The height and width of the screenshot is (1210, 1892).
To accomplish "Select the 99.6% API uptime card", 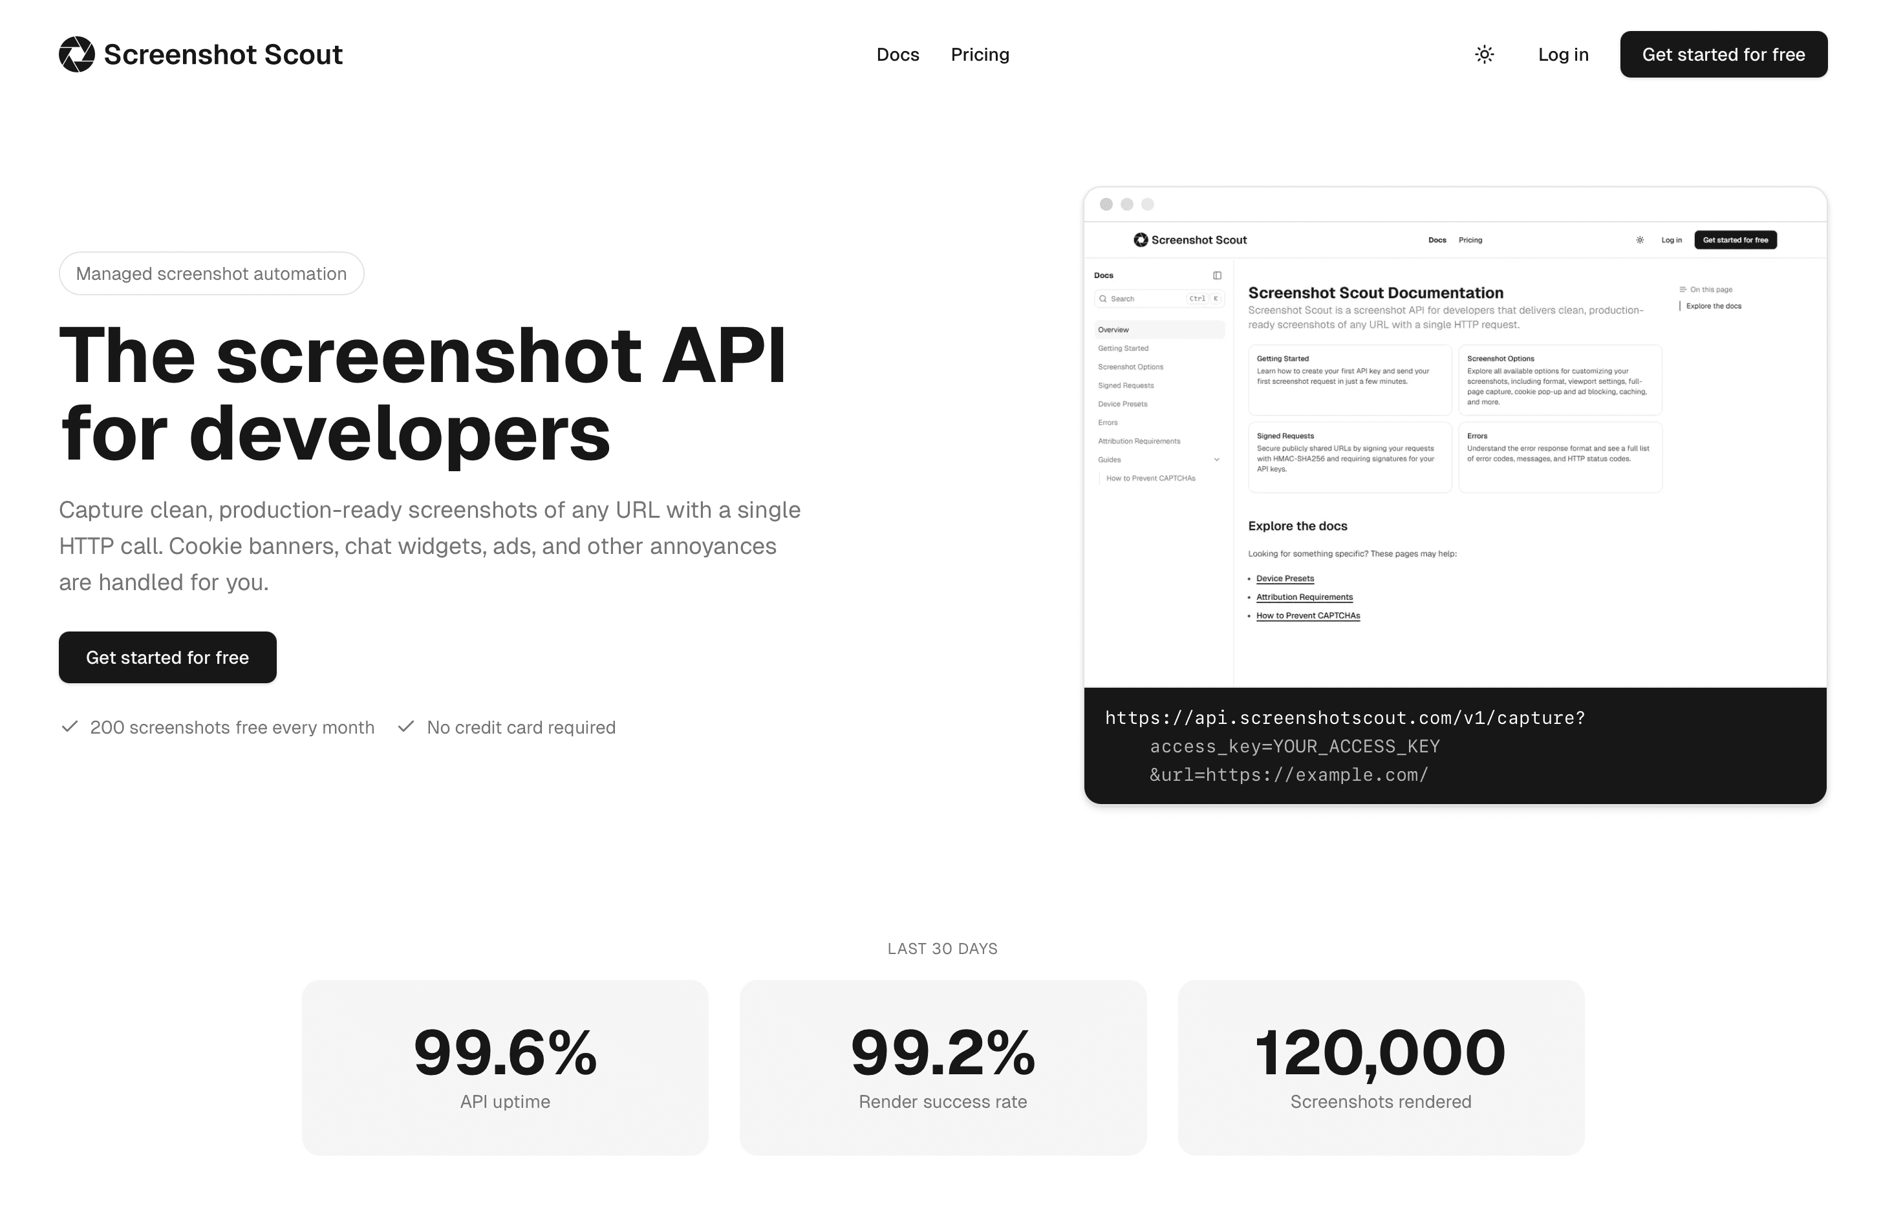I will coord(504,1067).
